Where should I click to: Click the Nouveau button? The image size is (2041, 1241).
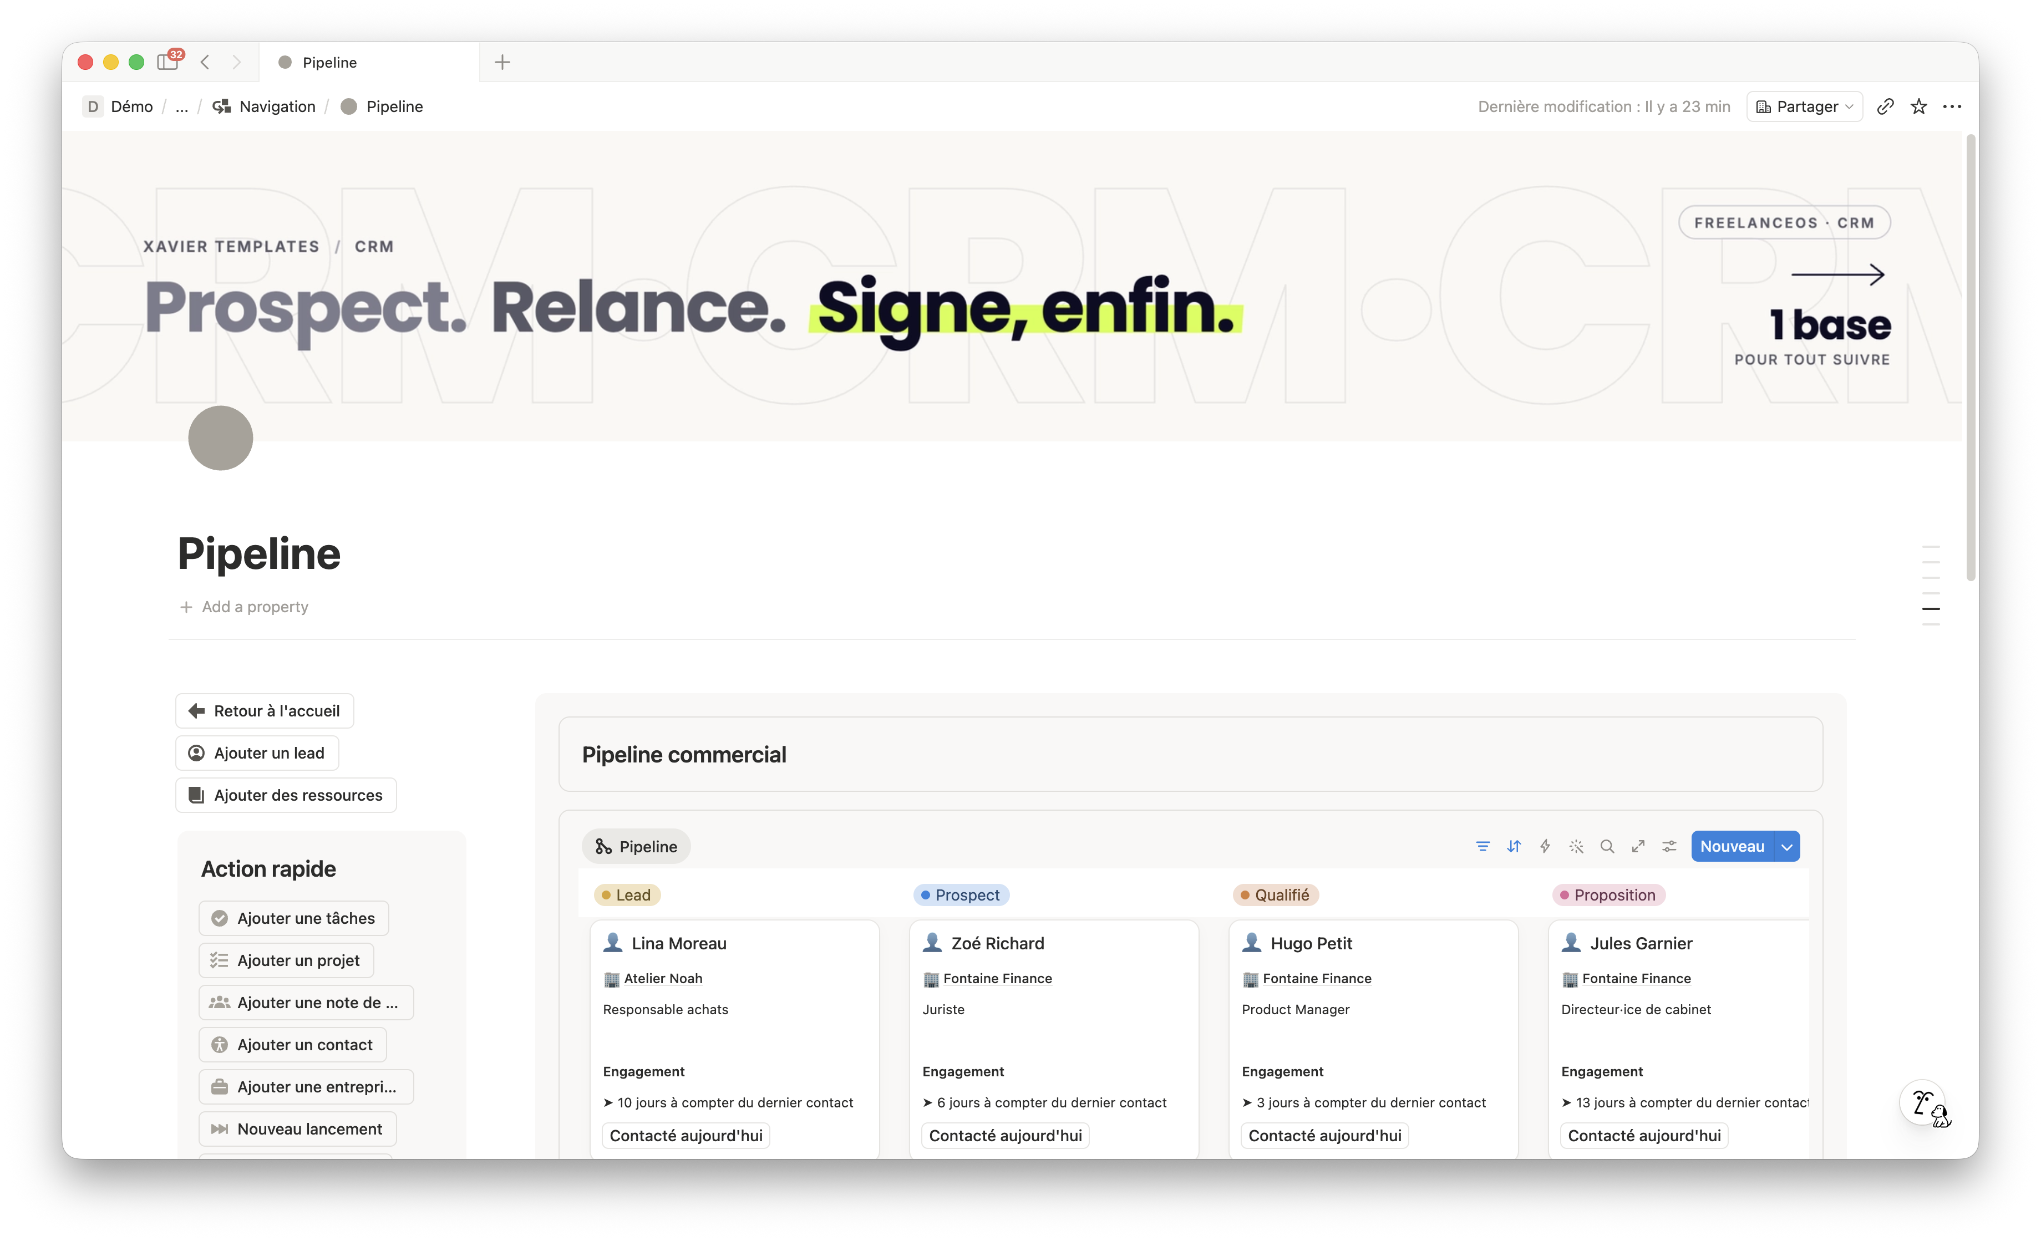coord(1732,846)
